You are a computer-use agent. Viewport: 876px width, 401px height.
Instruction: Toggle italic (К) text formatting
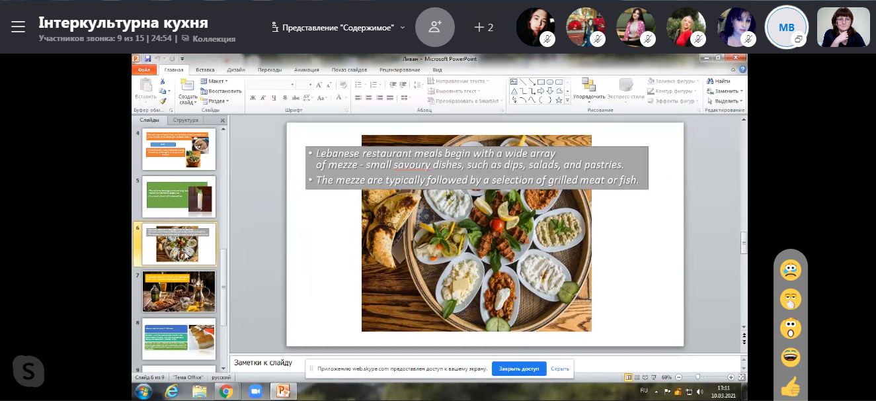pos(263,98)
